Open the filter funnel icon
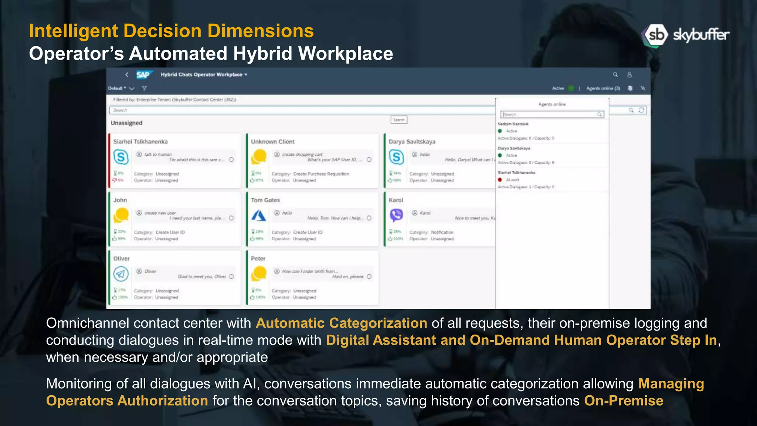 tap(145, 88)
